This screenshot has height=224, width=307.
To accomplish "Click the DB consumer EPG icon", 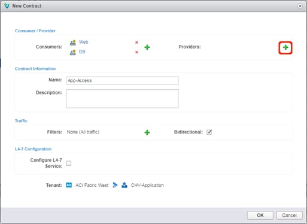I will pos(73,52).
